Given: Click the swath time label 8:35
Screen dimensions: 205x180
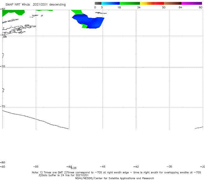Looking at the screenshot, I should (x=74, y=168).
